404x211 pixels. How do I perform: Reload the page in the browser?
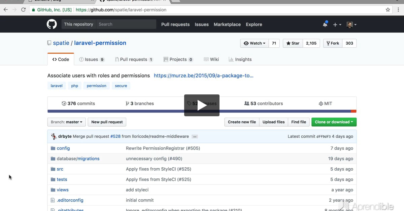click(23, 10)
